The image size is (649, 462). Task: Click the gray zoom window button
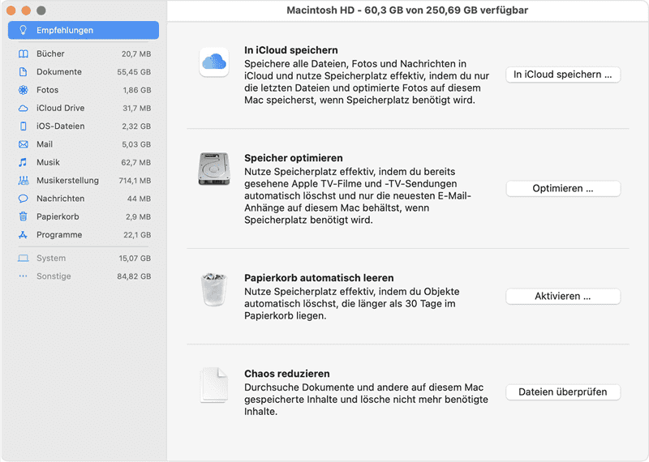click(41, 11)
